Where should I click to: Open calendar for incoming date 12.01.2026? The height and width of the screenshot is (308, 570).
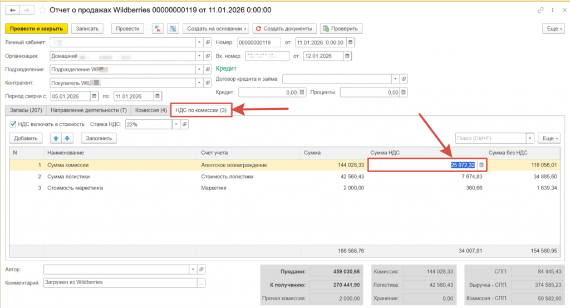[x=347, y=56]
